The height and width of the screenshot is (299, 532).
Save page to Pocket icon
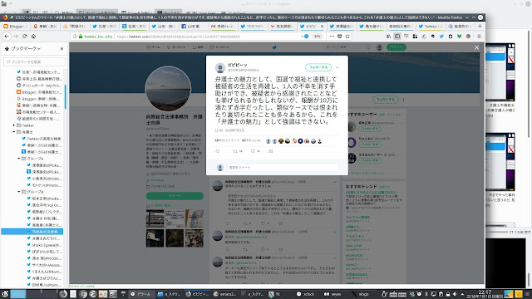tap(340, 37)
